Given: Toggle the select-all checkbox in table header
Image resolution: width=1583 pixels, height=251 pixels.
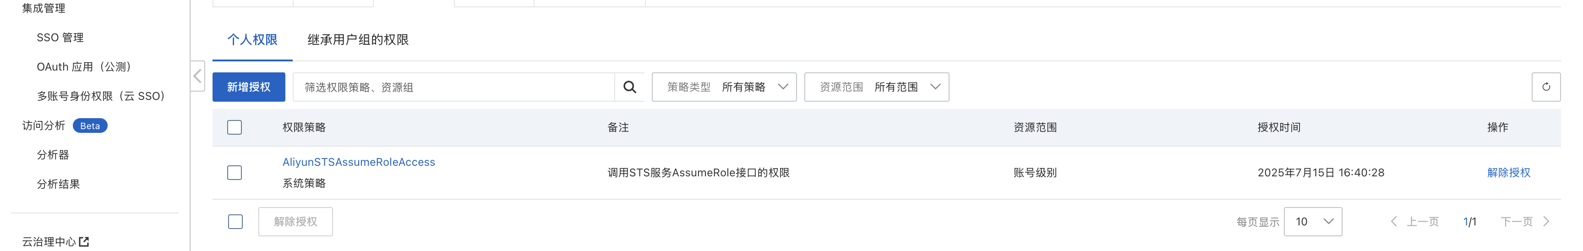Looking at the screenshot, I should pyautogui.click(x=235, y=127).
